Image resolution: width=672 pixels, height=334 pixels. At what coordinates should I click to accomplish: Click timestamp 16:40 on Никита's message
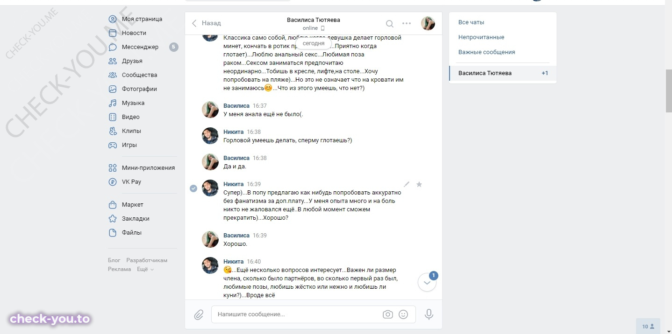click(x=254, y=262)
